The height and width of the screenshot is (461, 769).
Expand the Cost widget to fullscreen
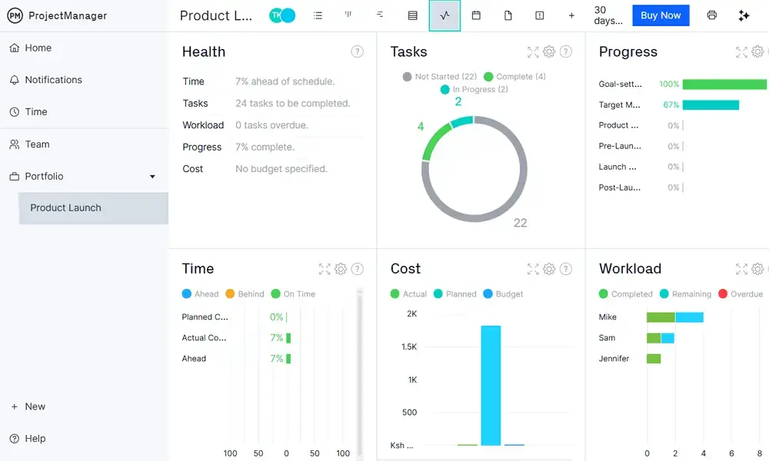(x=533, y=269)
